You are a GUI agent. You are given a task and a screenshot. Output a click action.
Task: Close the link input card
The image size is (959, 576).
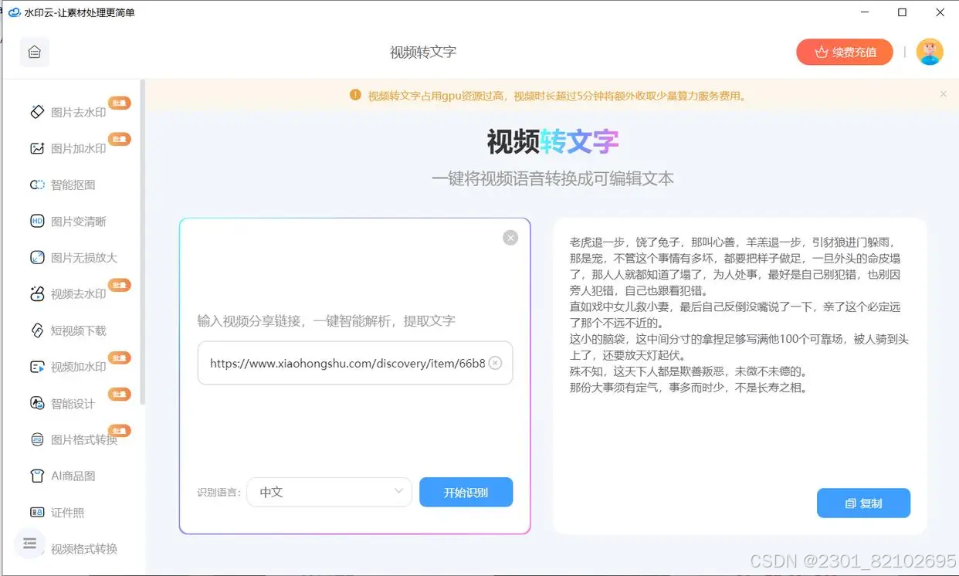[510, 238]
